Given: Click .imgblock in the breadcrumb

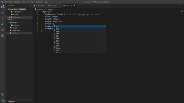Looking at the screenshot, I should point(51,9).
